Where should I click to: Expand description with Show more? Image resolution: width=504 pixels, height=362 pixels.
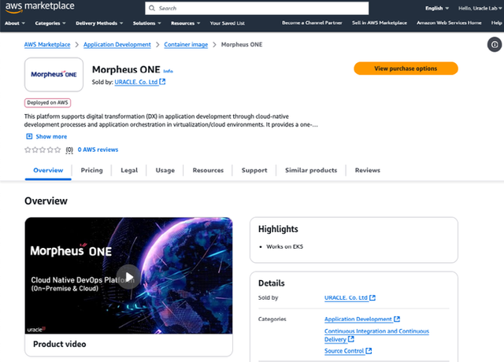pyautogui.click(x=46, y=136)
